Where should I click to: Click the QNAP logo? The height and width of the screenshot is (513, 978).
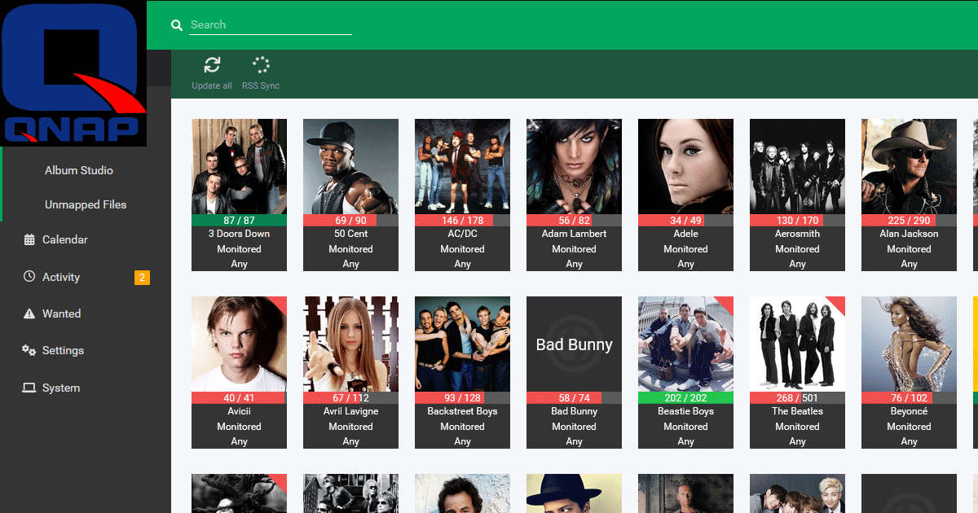[73, 73]
